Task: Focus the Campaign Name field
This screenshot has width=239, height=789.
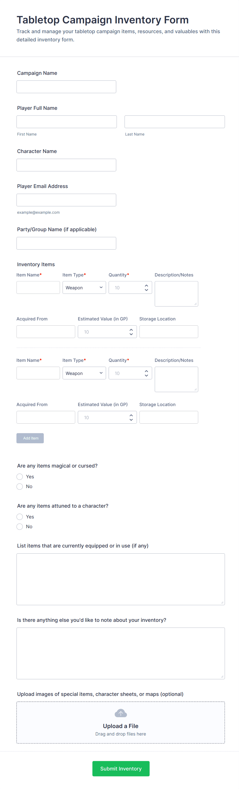Action: coord(66,87)
